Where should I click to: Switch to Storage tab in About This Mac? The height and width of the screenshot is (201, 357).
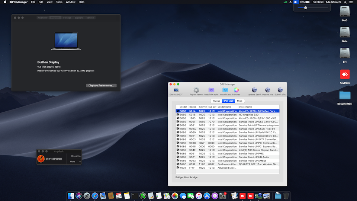67,18
